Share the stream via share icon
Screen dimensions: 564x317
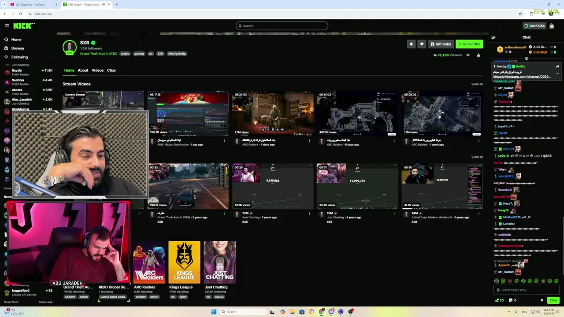[x=468, y=55]
